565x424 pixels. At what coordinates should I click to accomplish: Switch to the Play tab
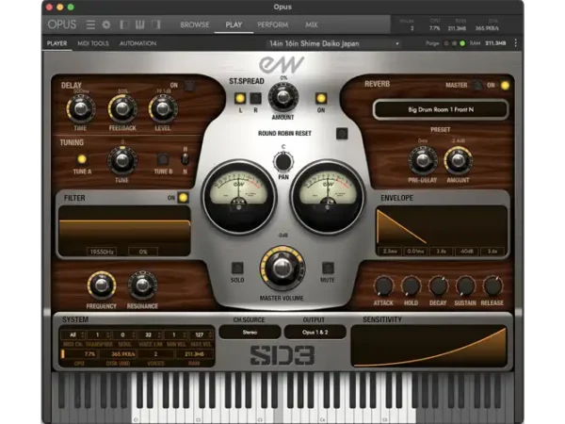click(234, 24)
